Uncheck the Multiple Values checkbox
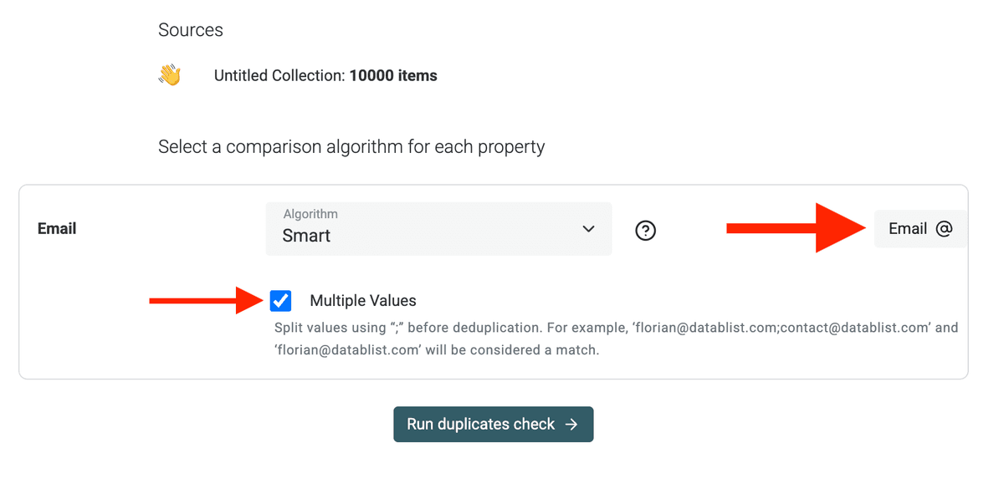 [x=281, y=300]
